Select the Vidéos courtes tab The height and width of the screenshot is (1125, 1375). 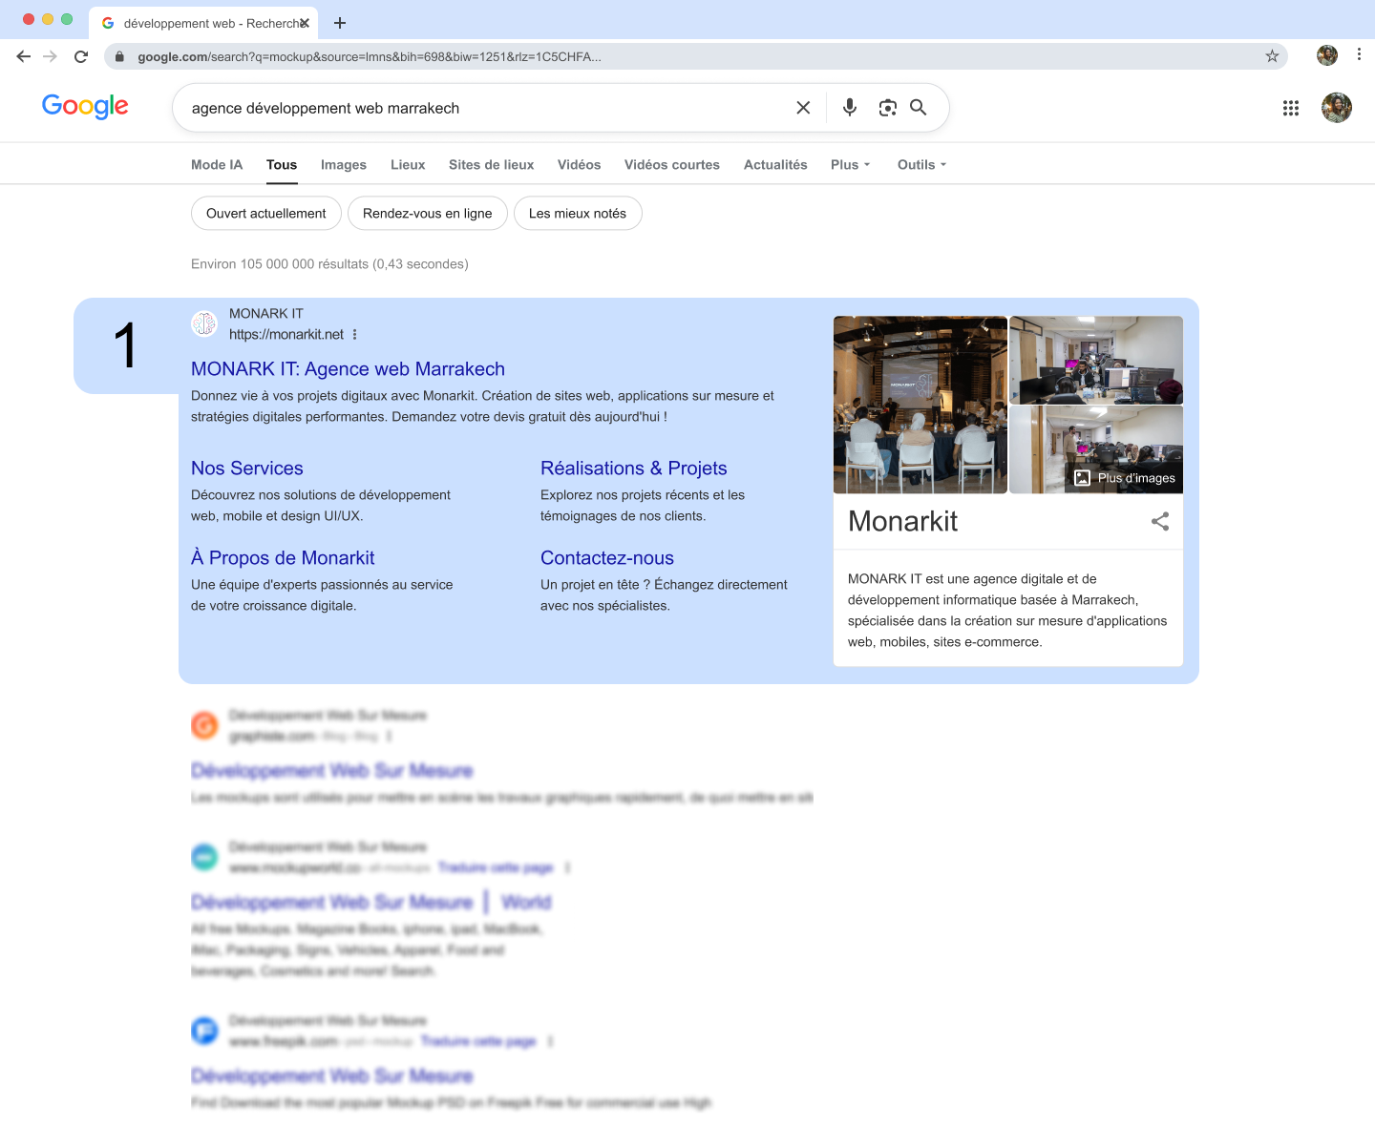pyautogui.click(x=672, y=165)
